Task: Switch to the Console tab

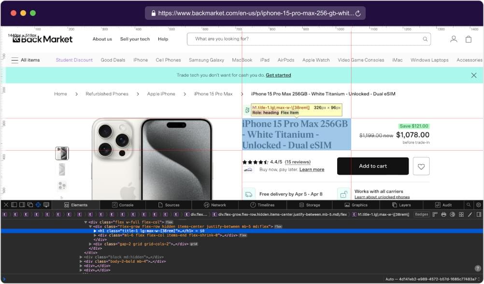Action: (123, 205)
